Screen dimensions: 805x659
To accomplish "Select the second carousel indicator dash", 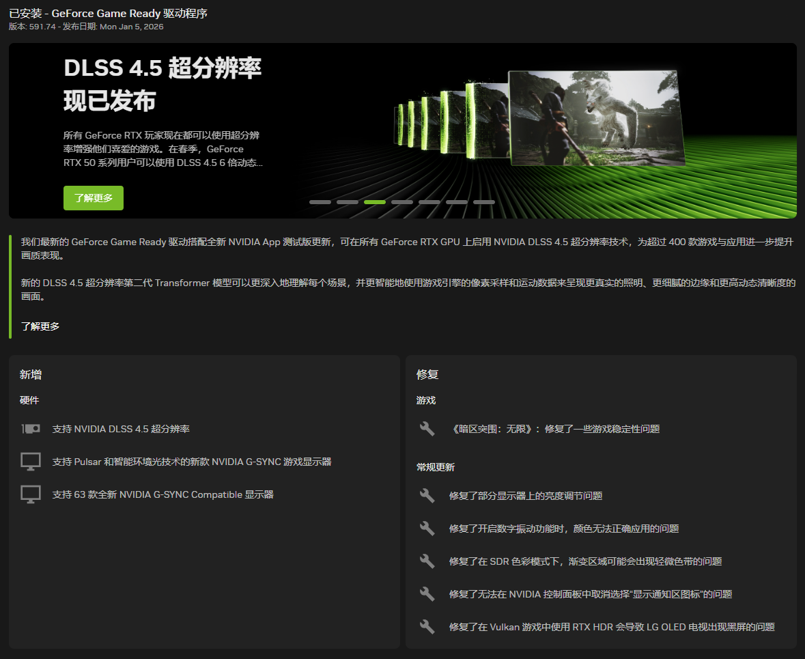I will pyautogui.click(x=348, y=202).
